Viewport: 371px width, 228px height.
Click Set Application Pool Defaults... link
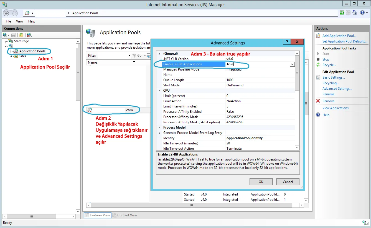coord(345,41)
